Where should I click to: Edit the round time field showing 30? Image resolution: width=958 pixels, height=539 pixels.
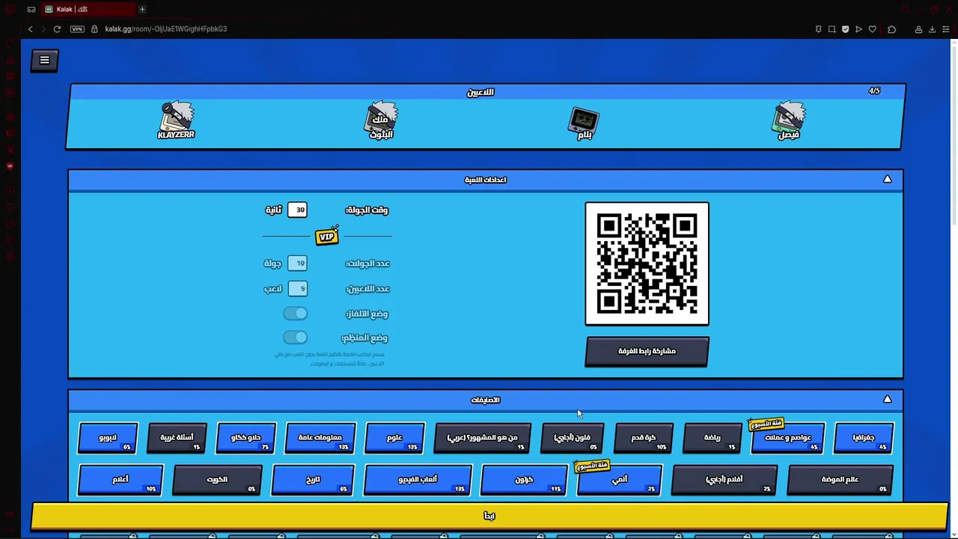[x=297, y=210]
